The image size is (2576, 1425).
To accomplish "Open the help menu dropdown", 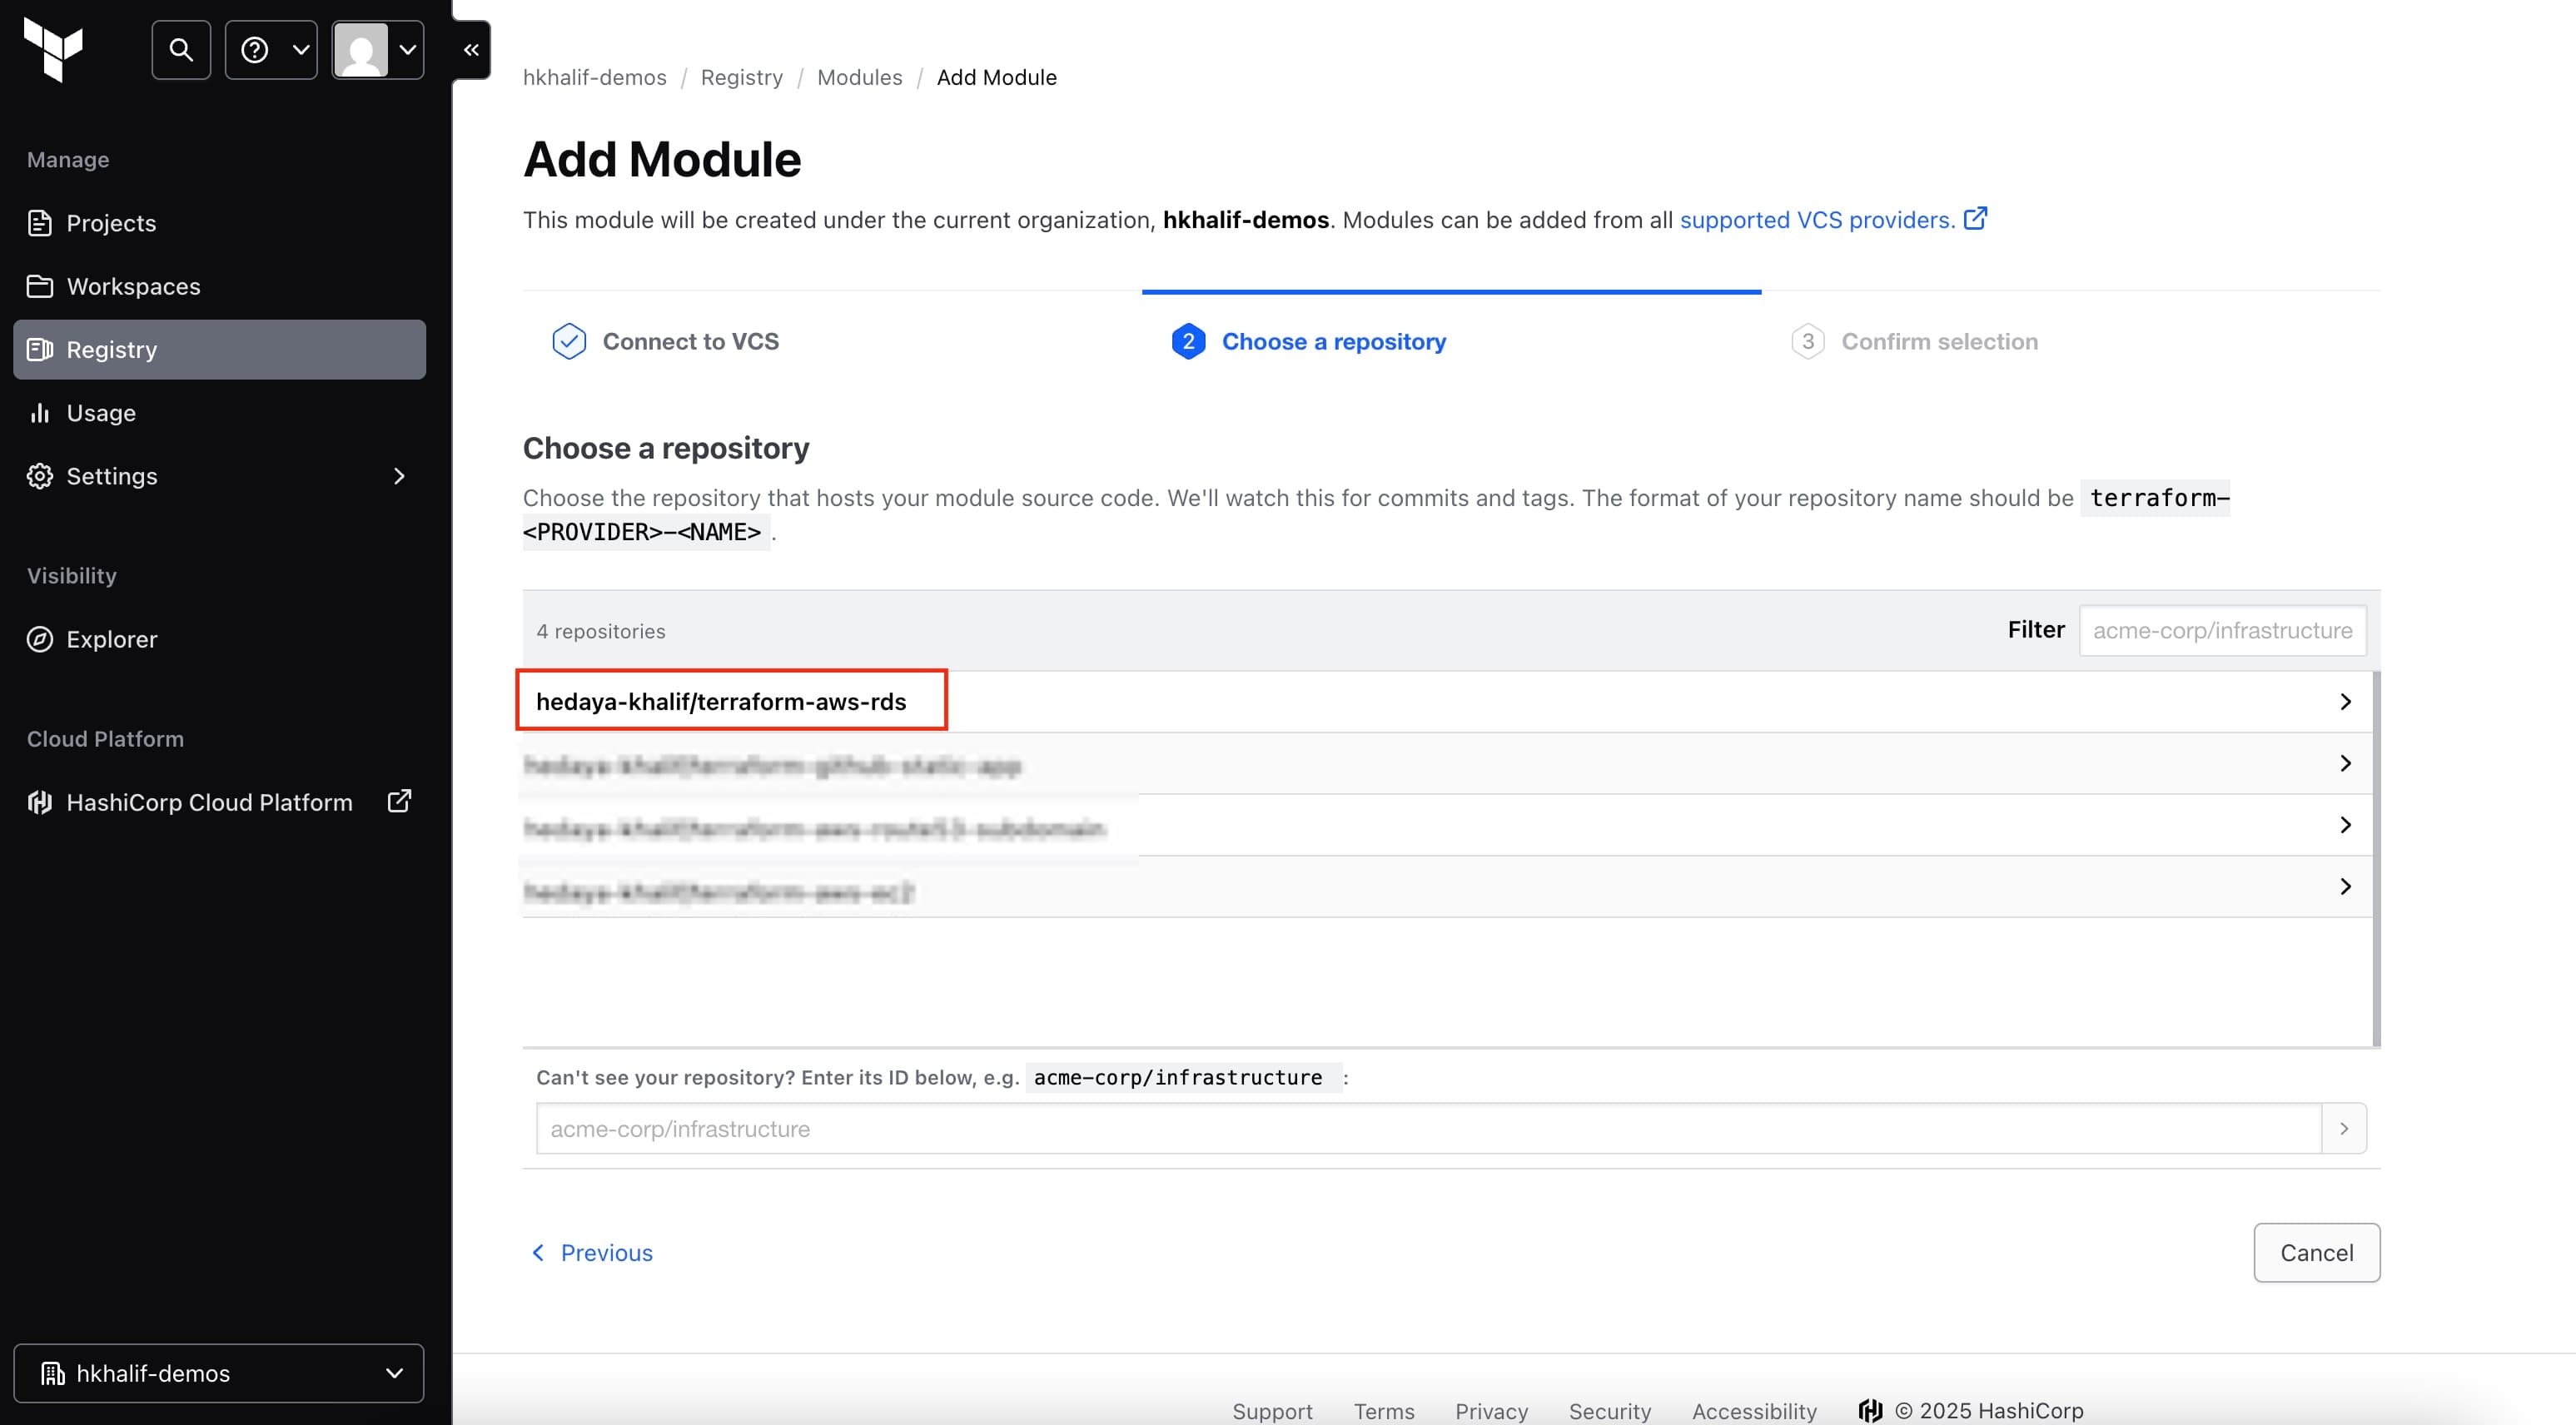I will click(x=271, y=49).
